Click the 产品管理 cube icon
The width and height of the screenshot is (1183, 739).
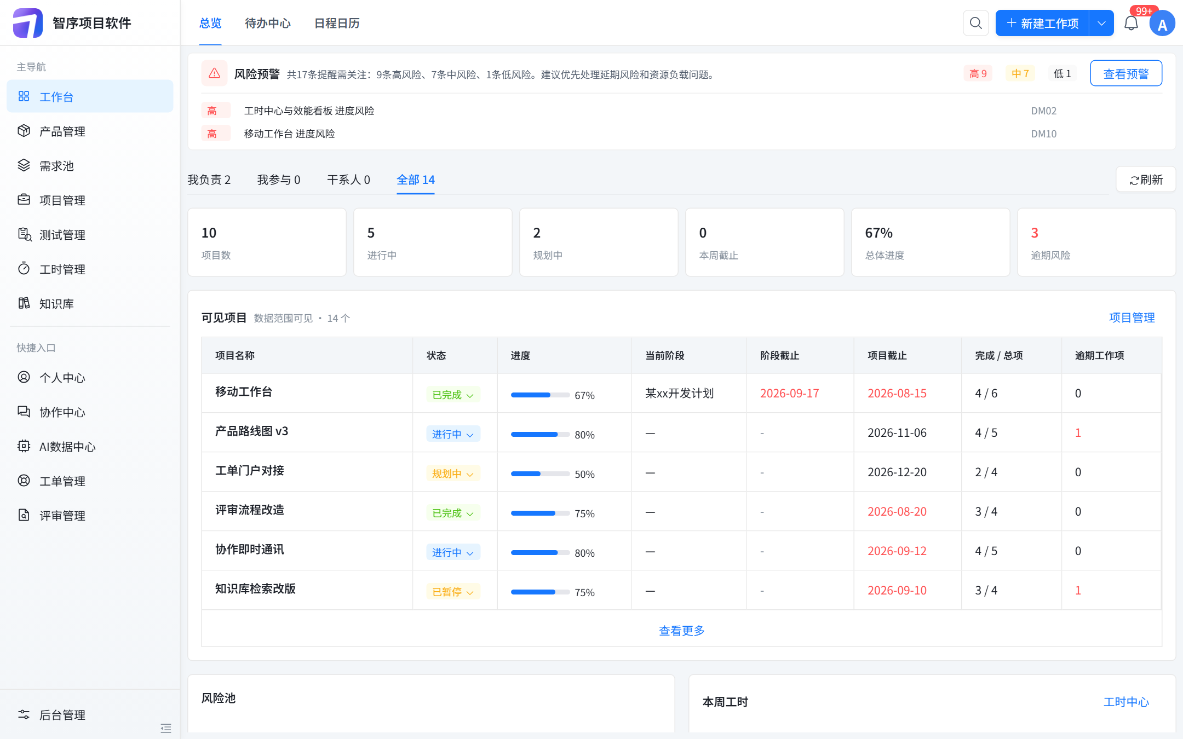point(24,131)
